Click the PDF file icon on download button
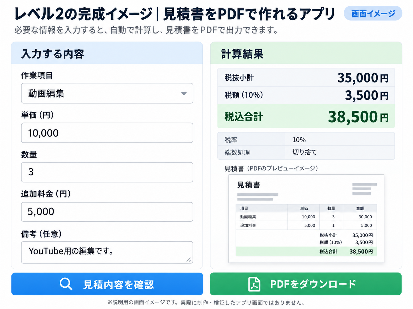Viewport: 413px width, 309px height. [x=254, y=284]
